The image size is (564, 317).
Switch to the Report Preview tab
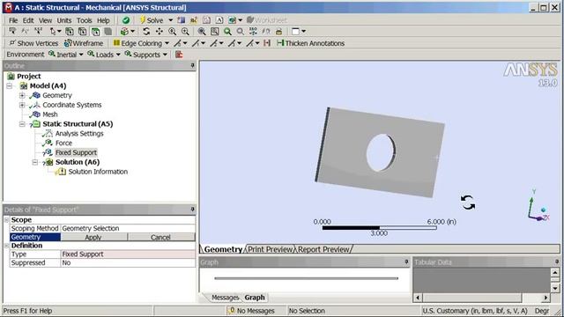coord(323,249)
